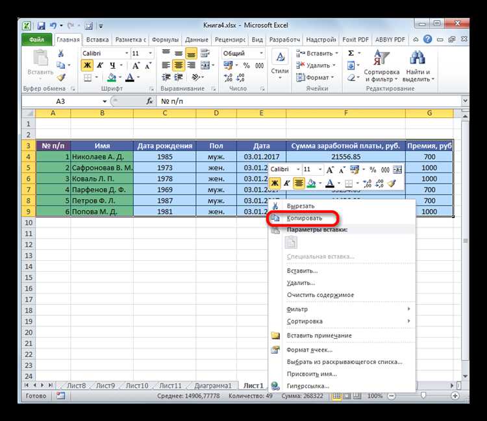Align text right in ribbon
This screenshot has height=421, width=487.
(192, 65)
